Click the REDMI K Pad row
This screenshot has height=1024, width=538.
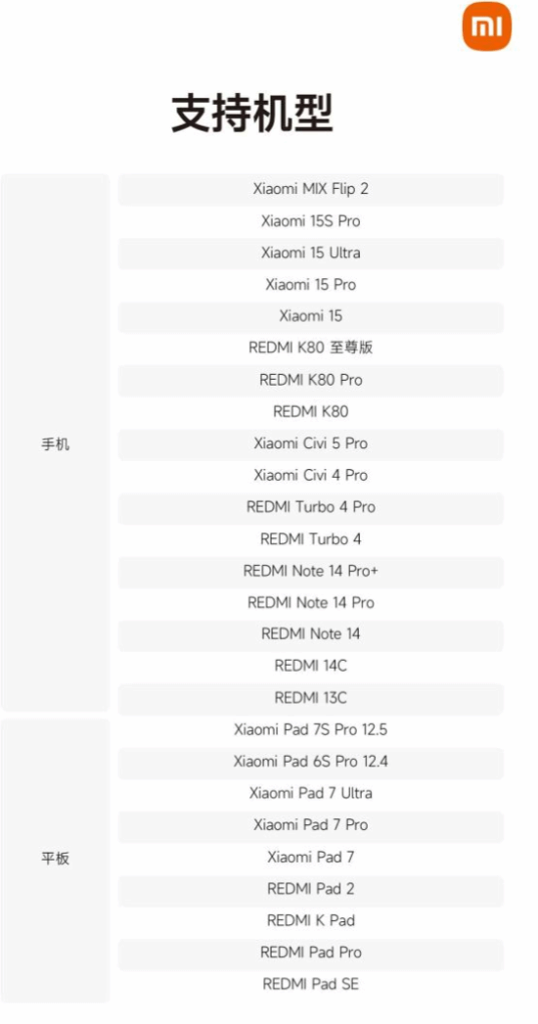coord(311,921)
